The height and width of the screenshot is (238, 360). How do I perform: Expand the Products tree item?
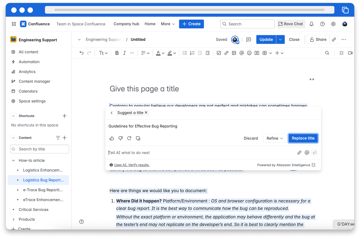13,219
